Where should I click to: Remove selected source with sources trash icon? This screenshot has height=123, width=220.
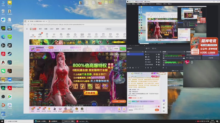click(x=148, y=68)
